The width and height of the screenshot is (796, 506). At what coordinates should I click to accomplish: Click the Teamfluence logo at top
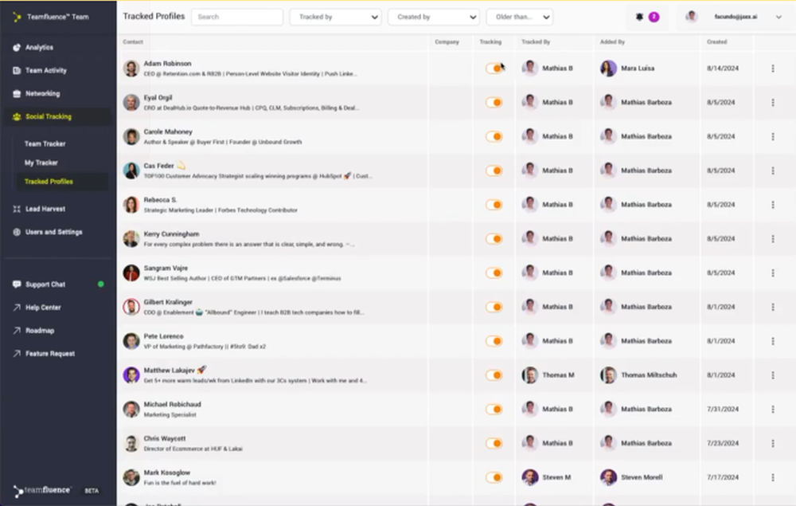tap(18, 17)
